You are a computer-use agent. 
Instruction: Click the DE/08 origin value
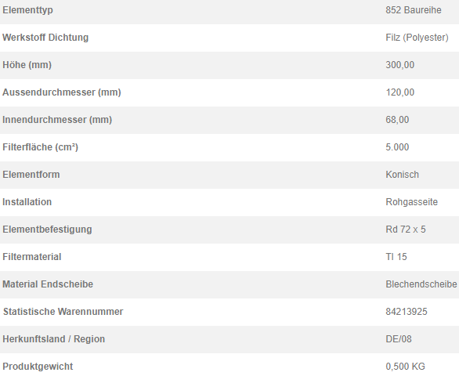point(399,339)
